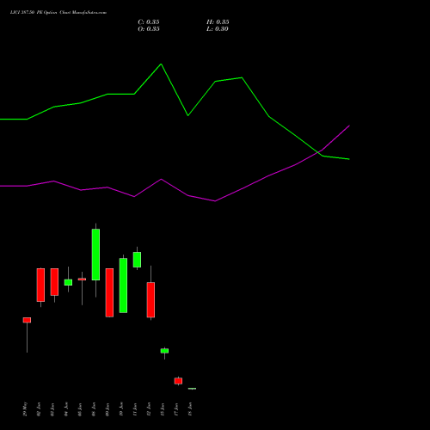
Task: Click the red candlestick for 02 Jun
Action: click(x=40, y=285)
